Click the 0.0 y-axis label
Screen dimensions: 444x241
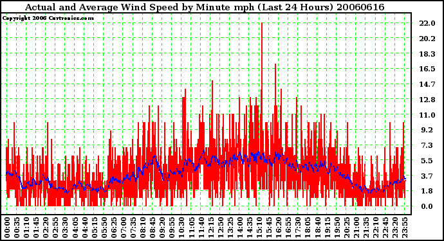[x=427, y=206]
